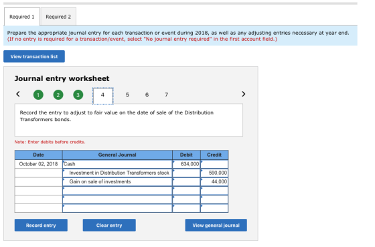Click the Credit column header
This screenshot has height=247, width=375.
pos(214,155)
